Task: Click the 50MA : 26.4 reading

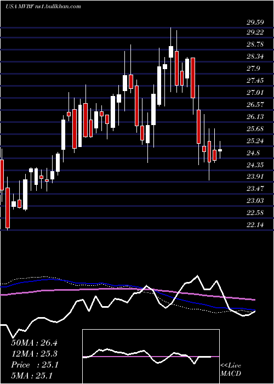Action: pyautogui.click(x=34, y=343)
